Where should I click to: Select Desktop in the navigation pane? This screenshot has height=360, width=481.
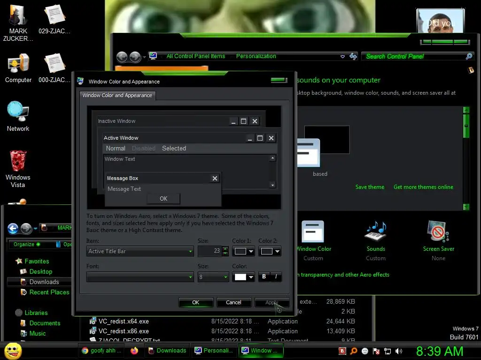point(40,271)
